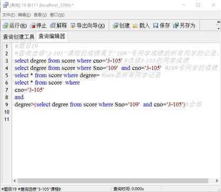Maximize the query window
Screen dimensions: 221x192
(198, 5)
